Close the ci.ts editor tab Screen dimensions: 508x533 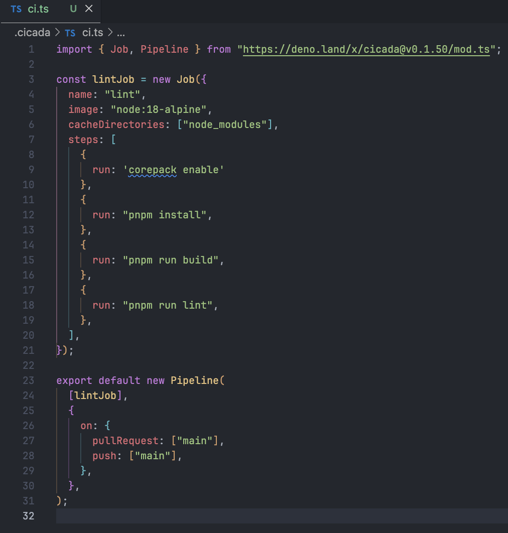tap(89, 9)
